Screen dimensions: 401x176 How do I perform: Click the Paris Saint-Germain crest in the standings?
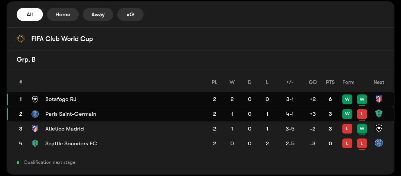point(35,114)
